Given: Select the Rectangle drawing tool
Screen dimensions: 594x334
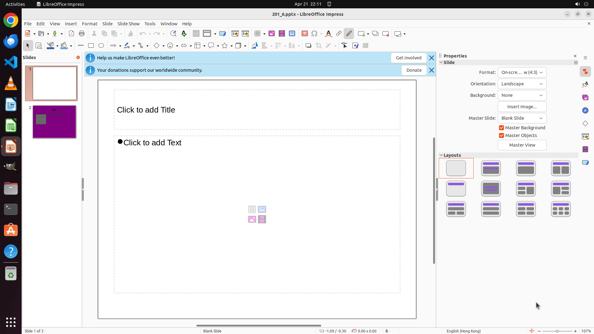Looking at the screenshot, I should [x=91, y=46].
